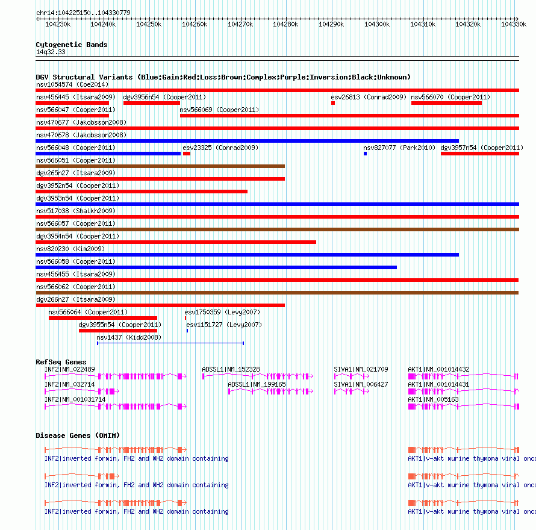Select nsv566048 (Cooper2011) variant label
536x530 pixels.
tap(76, 148)
